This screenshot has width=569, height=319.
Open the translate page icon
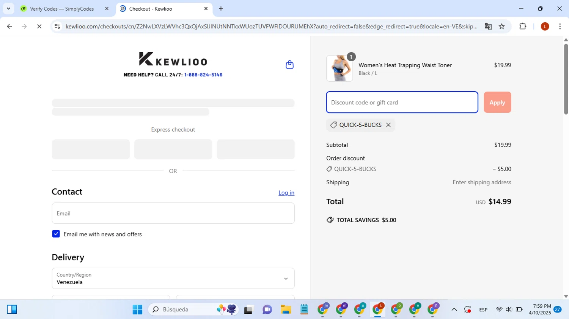point(488,26)
